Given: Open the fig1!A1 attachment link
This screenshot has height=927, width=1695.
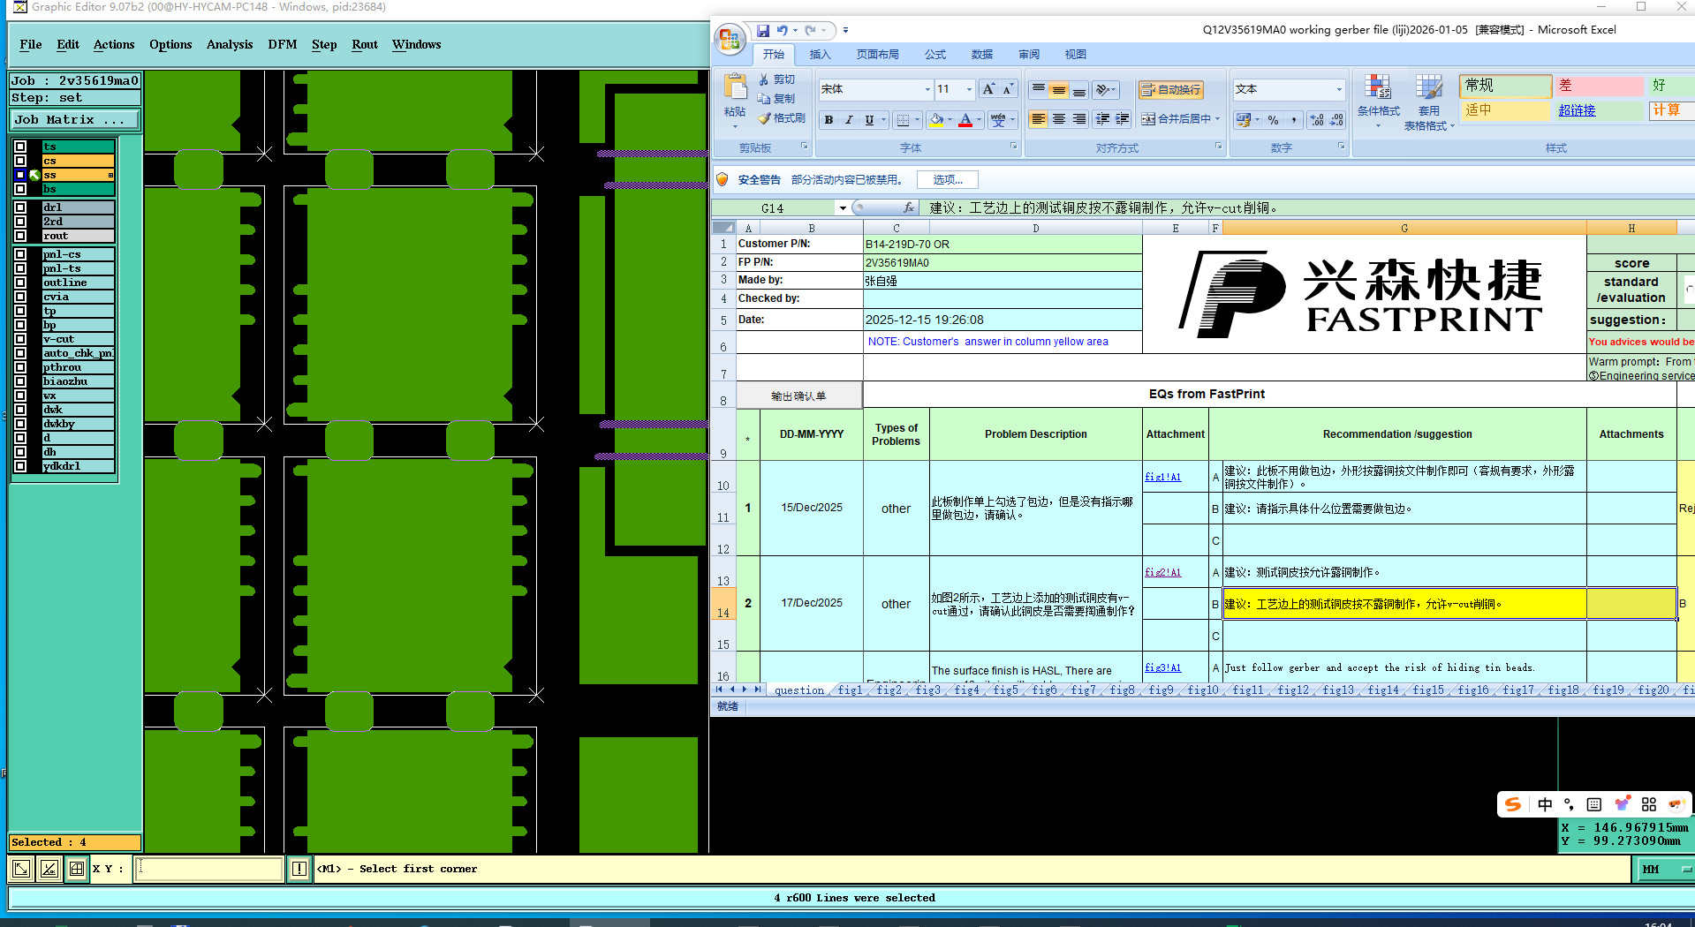Looking at the screenshot, I should pos(1162,478).
